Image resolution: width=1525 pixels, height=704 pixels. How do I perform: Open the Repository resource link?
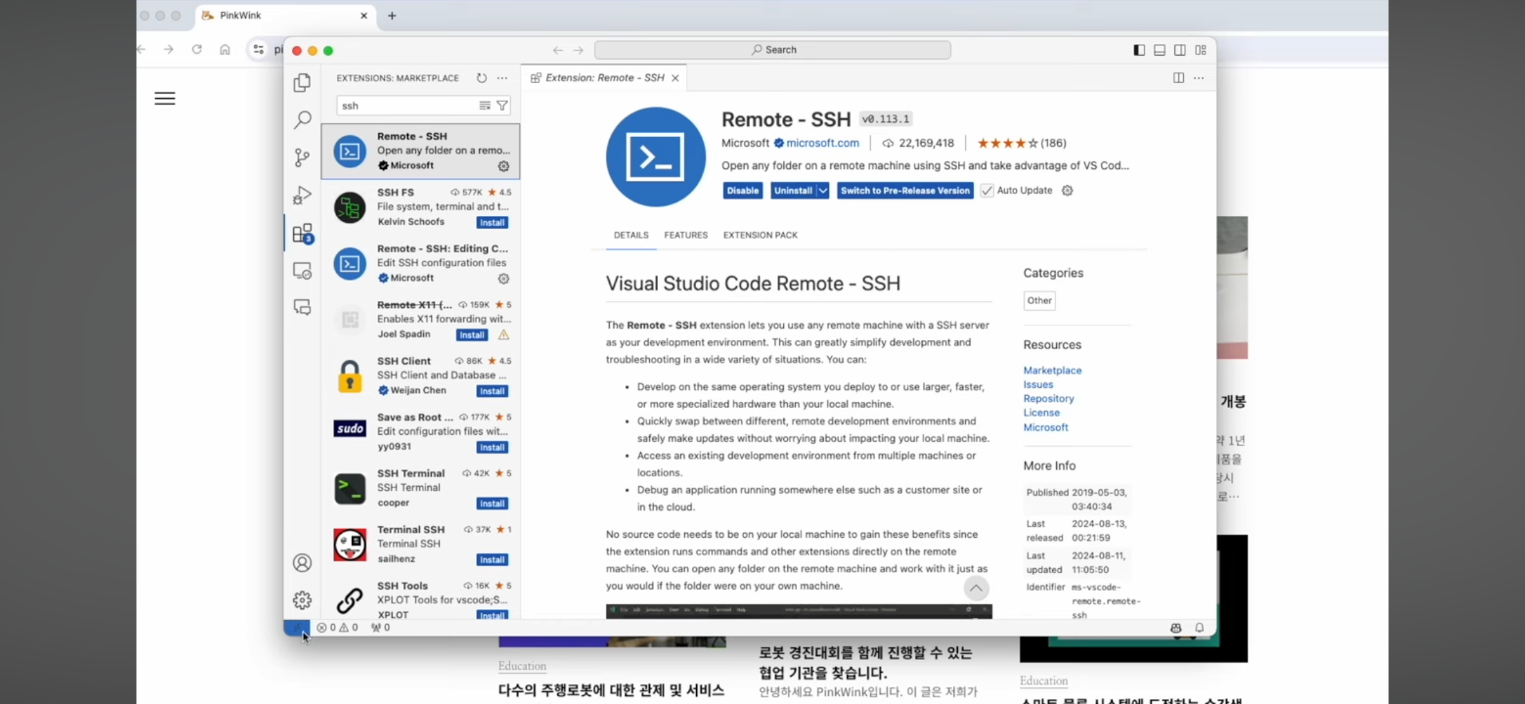[1049, 399]
